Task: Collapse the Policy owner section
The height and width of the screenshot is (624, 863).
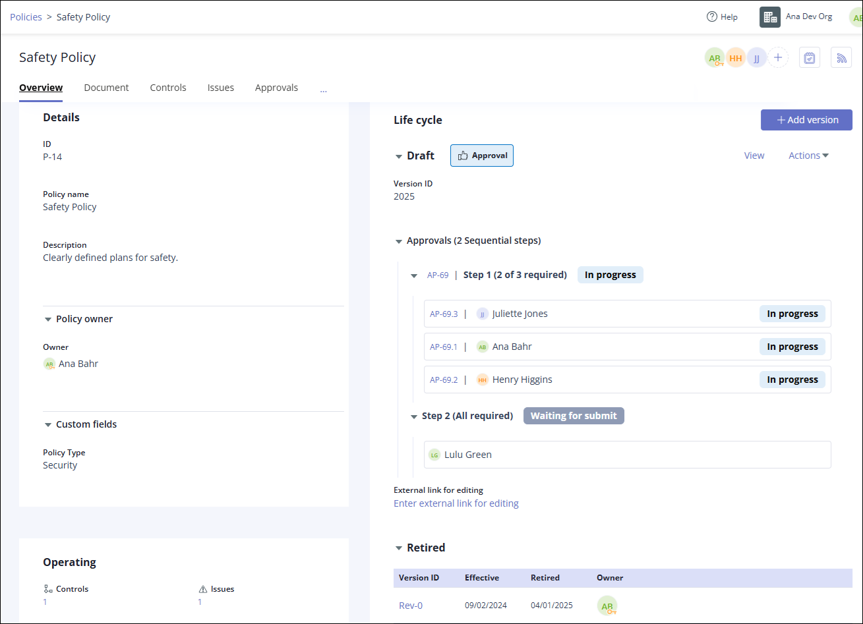Action: [x=48, y=320]
